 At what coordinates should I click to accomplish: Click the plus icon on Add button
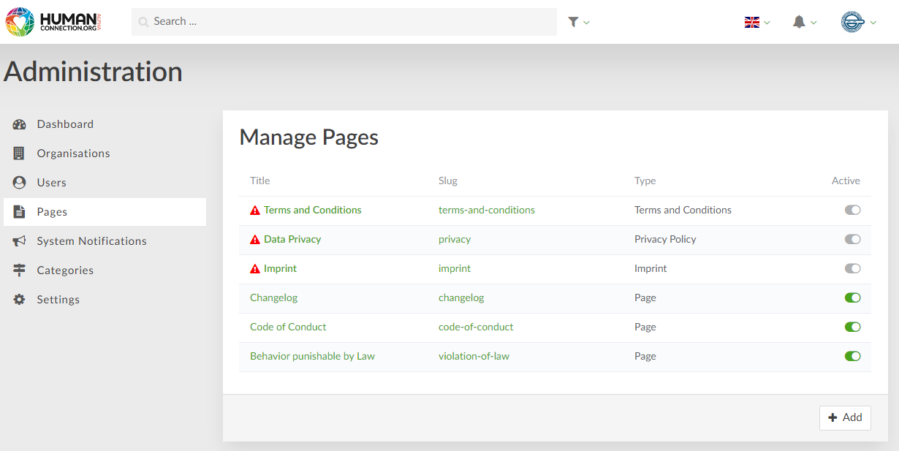tap(832, 417)
